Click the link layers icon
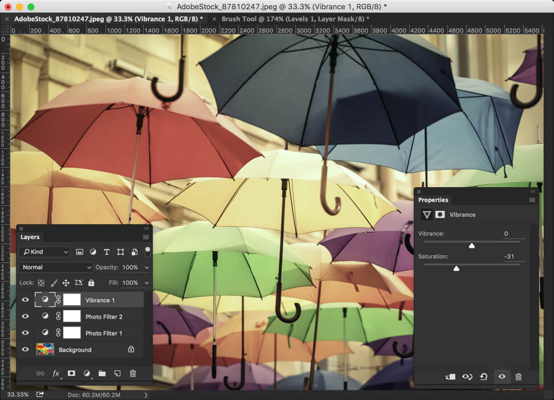Image resolution: width=554 pixels, height=400 pixels. (x=40, y=374)
